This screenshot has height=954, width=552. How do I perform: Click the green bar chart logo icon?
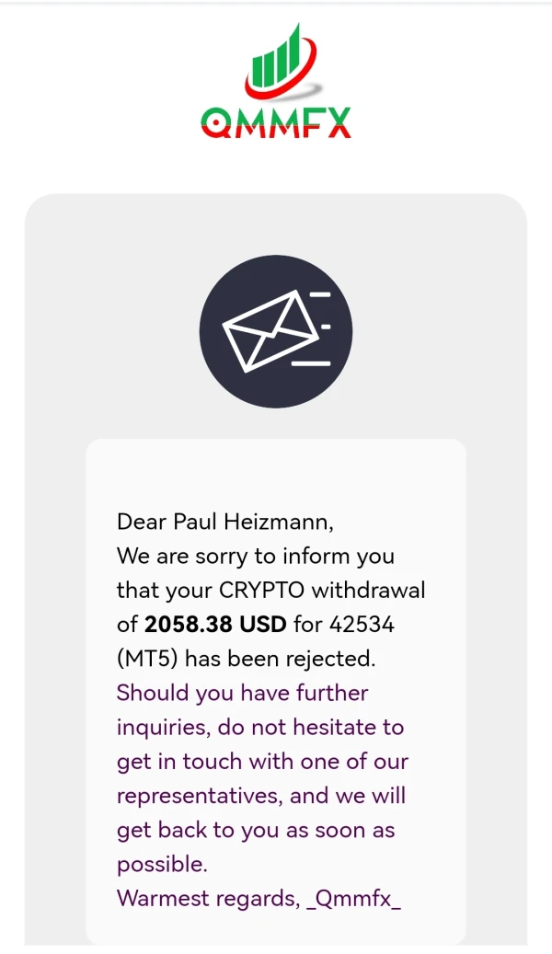click(277, 63)
